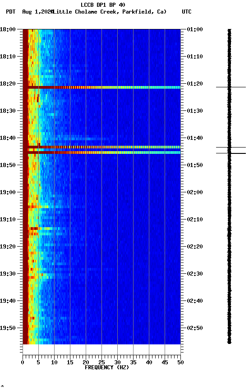This screenshot has width=249, height=391.
Task: Click the '15' frequency axis tick label
Action: click(70, 362)
